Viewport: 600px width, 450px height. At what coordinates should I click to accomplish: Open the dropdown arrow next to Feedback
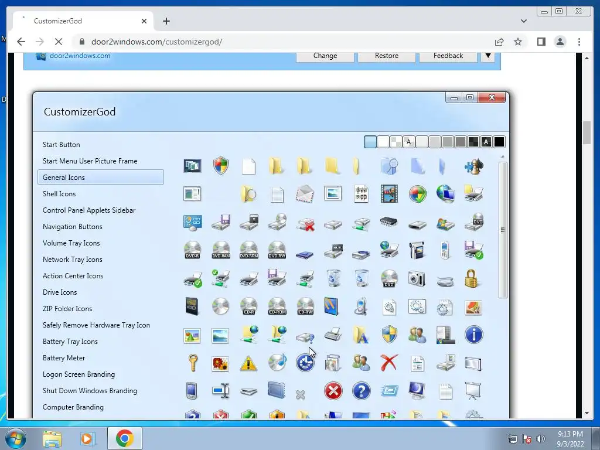pos(488,56)
